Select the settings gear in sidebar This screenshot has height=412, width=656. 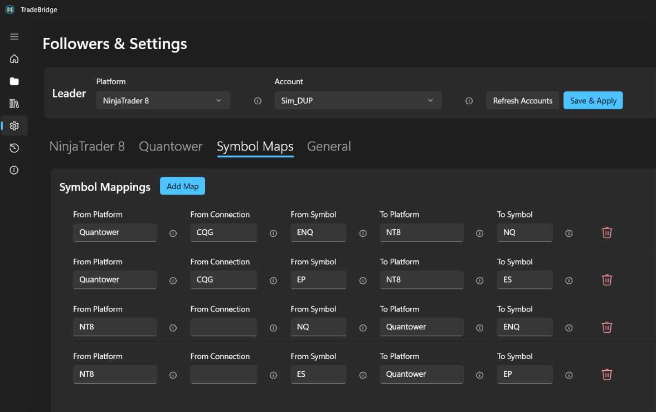(x=14, y=125)
